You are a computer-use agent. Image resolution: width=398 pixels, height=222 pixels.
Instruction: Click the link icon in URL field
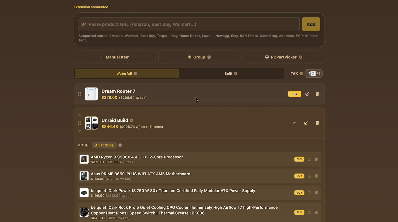tap(84, 24)
